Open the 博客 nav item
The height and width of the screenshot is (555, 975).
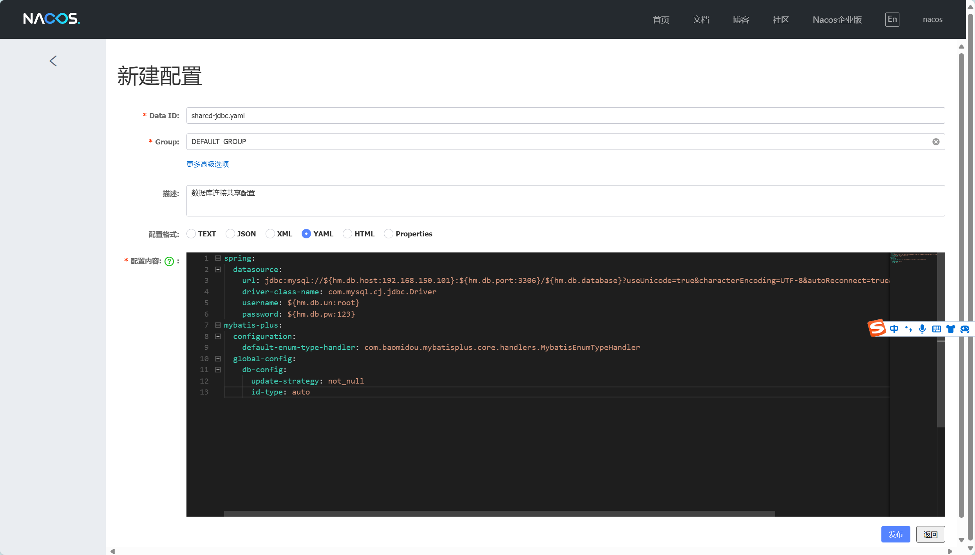(x=741, y=20)
